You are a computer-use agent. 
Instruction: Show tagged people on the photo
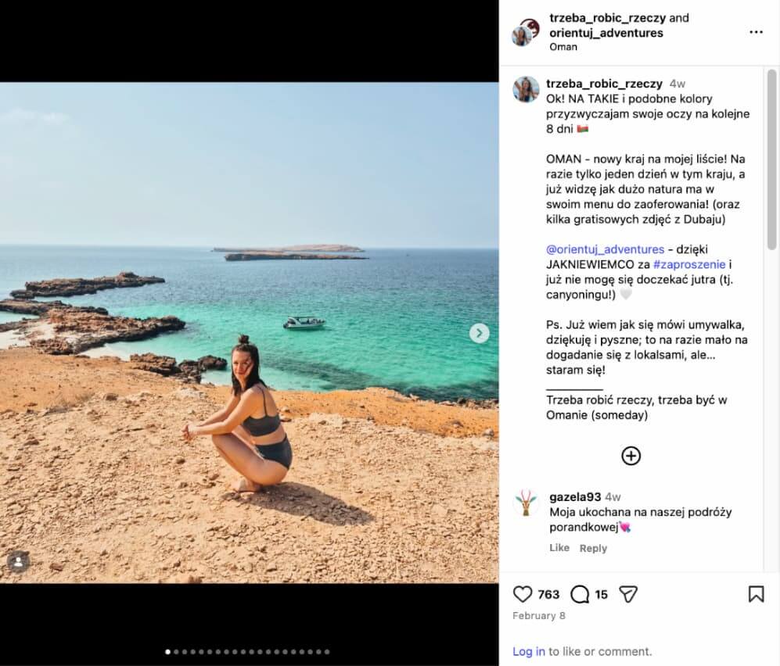coord(19,560)
